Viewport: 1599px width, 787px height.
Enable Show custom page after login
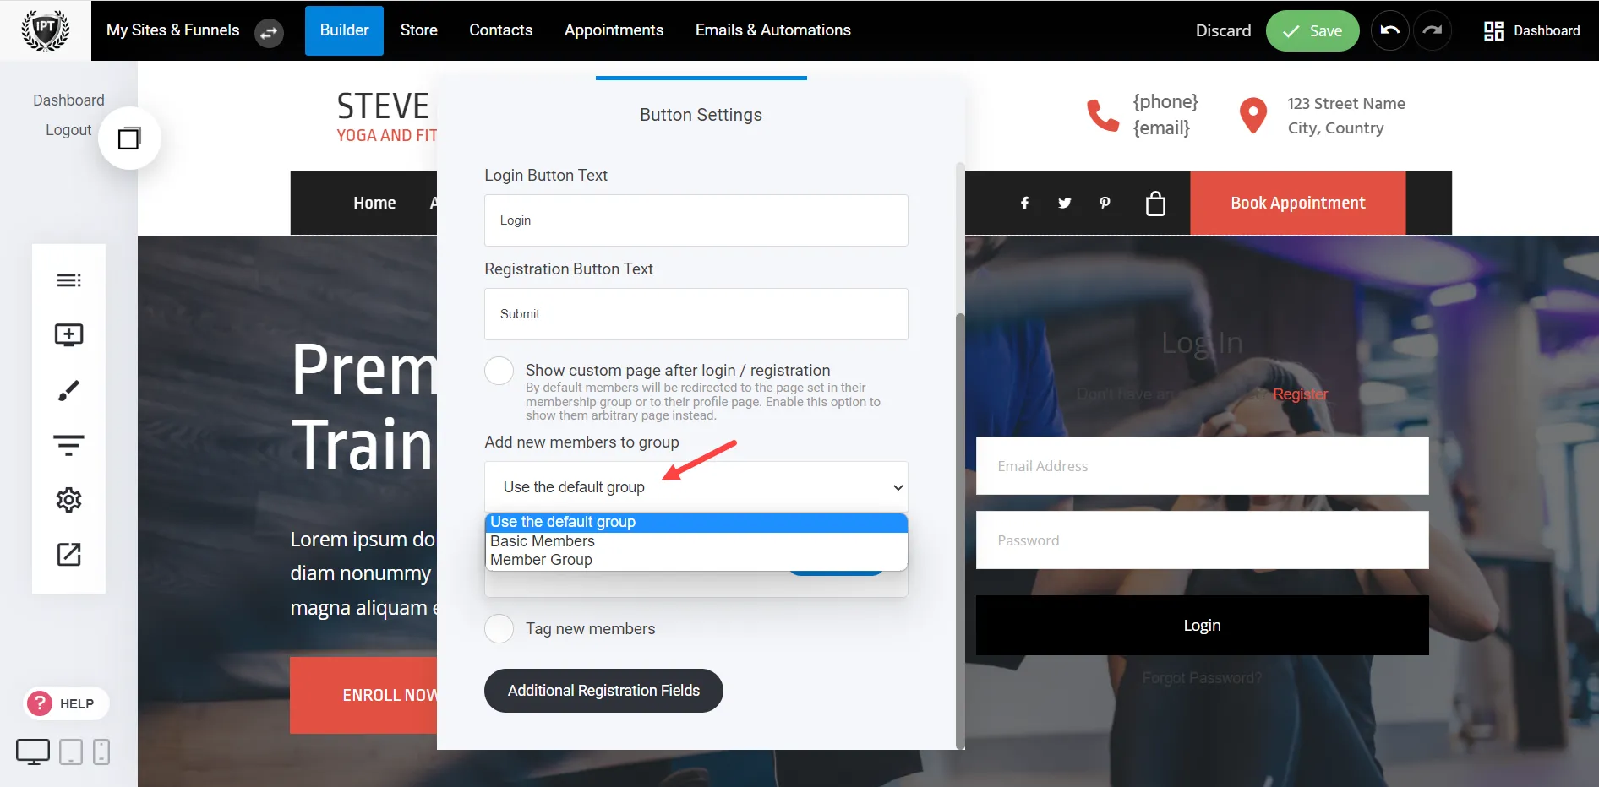coord(499,371)
